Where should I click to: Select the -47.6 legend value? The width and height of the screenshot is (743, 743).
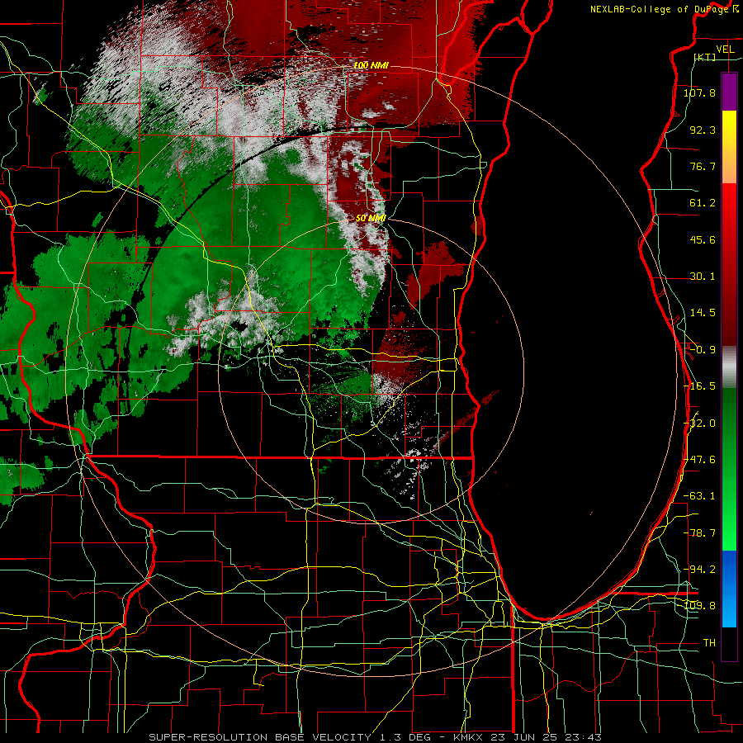point(699,460)
